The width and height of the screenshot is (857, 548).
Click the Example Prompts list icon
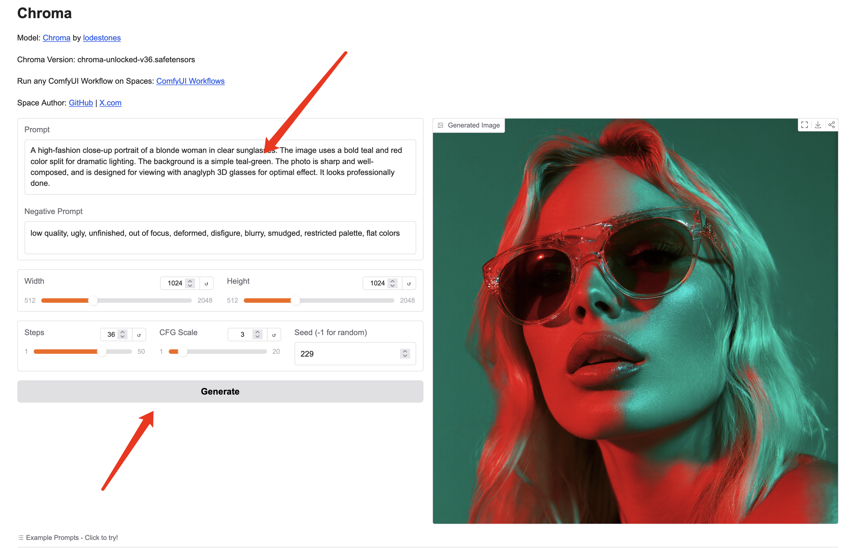(21, 538)
